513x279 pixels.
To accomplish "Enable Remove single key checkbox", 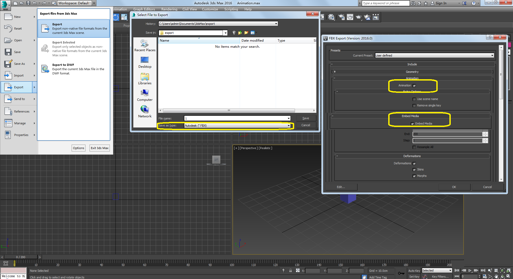I will [414, 106].
